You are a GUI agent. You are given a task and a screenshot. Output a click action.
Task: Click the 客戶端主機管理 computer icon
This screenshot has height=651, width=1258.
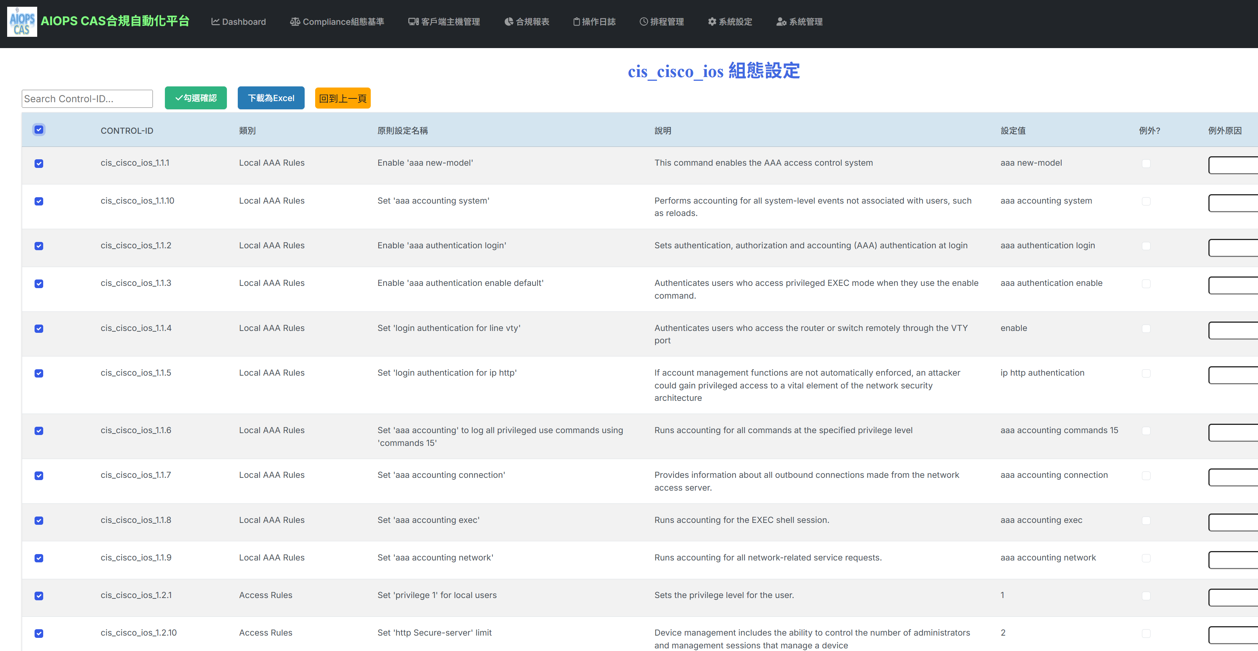tap(413, 21)
